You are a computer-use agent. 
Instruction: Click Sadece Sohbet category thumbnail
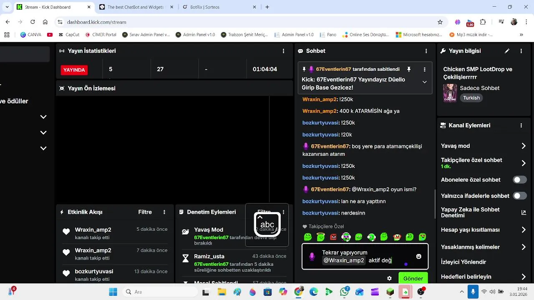(450, 92)
